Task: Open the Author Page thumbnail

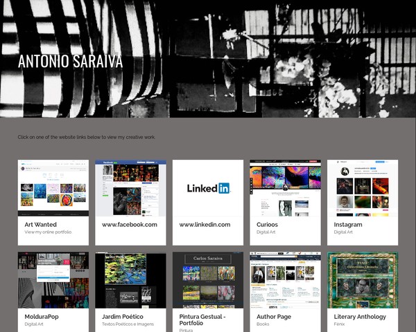Action: 285,280
